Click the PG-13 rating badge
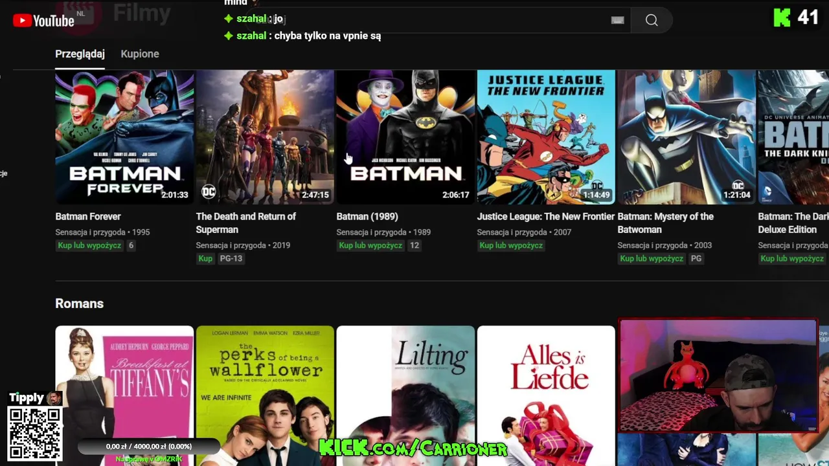This screenshot has height=466, width=829. [231, 258]
